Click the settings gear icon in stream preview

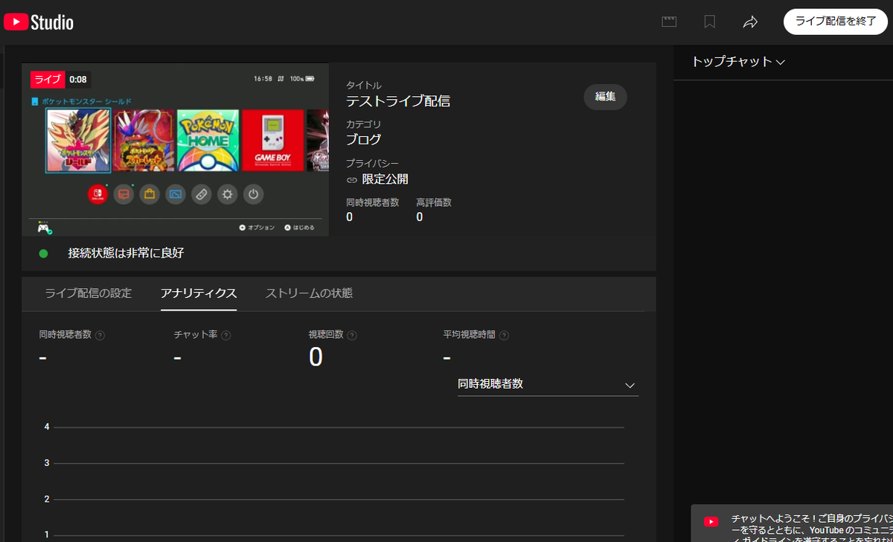[228, 194]
